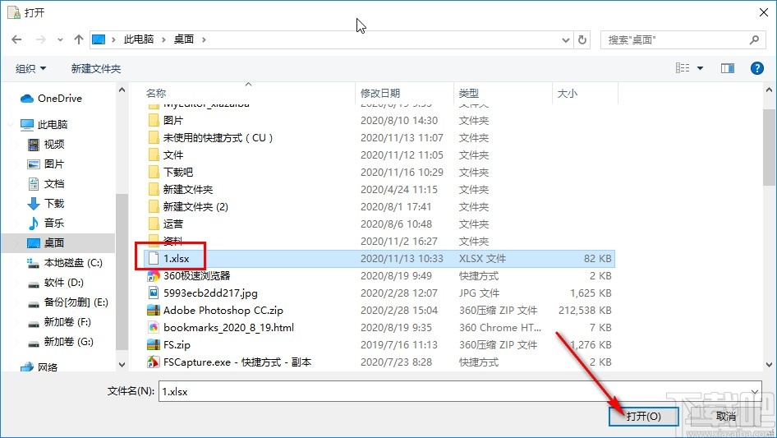Open 视频 folder in sidebar
Image resolution: width=777 pixels, height=438 pixels.
click(46, 144)
